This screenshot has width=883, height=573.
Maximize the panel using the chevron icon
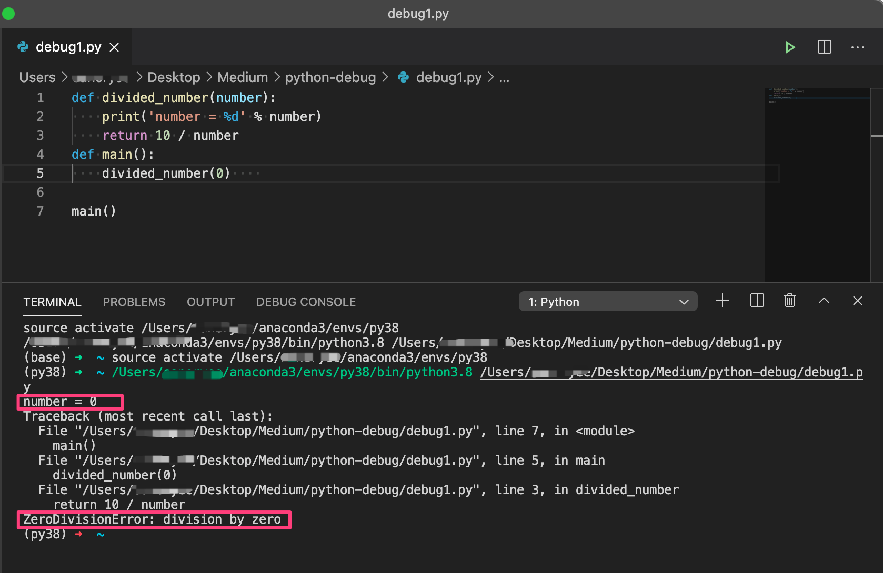pos(824,301)
